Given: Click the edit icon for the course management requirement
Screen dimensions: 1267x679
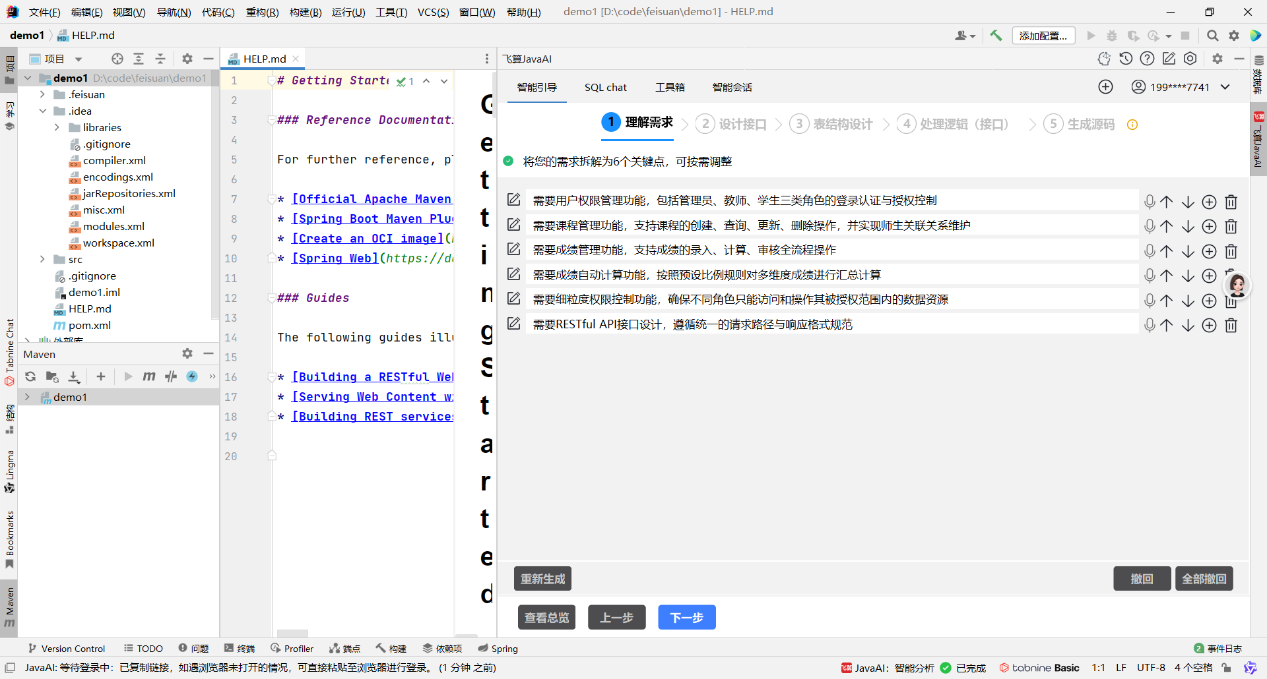Looking at the screenshot, I should point(513,225).
